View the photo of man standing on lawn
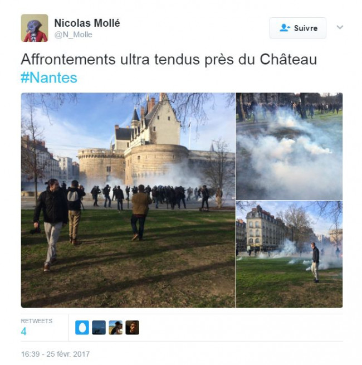 290,254
